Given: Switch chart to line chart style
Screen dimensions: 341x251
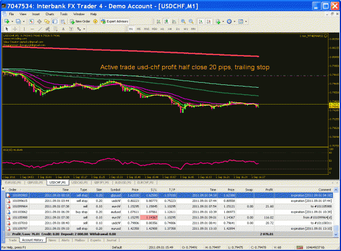Looking at the screenshot, I should tap(174, 21).
